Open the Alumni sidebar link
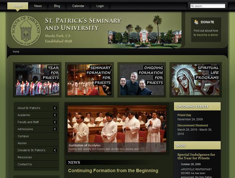The height and width of the screenshot is (178, 235). [x=22, y=143]
